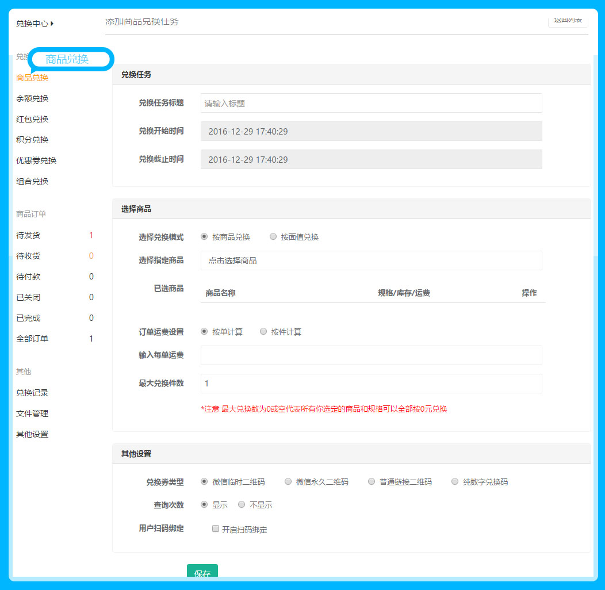The height and width of the screenshot is (590, 605).
Task: Open the 兑换开始时间 date picker
Action: (x=371, y=131)
